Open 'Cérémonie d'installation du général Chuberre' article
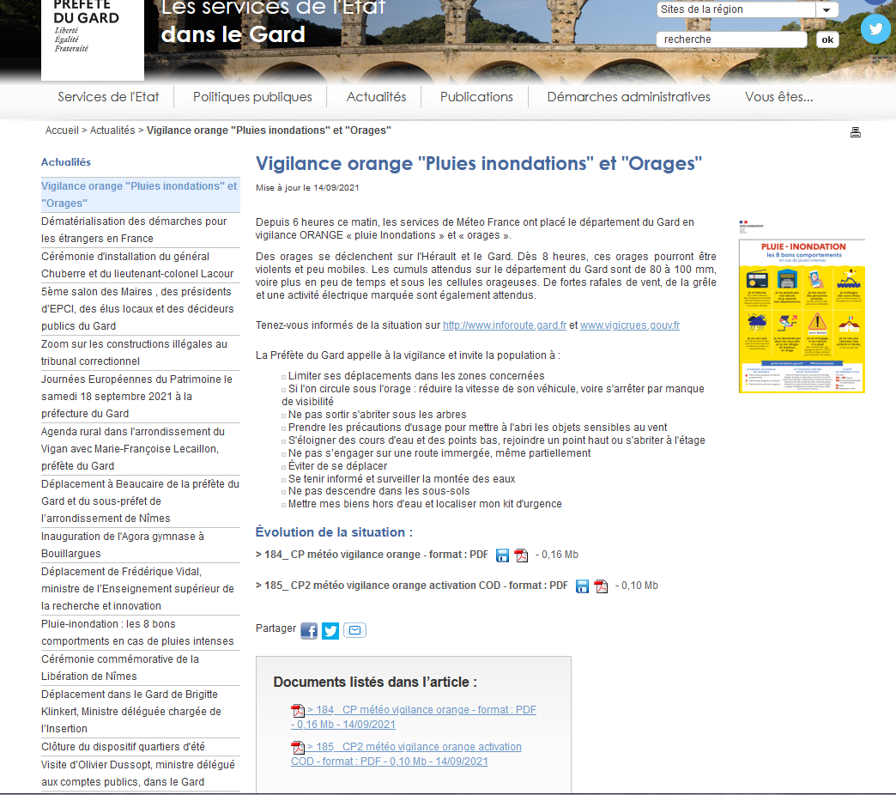 (141, 265)
